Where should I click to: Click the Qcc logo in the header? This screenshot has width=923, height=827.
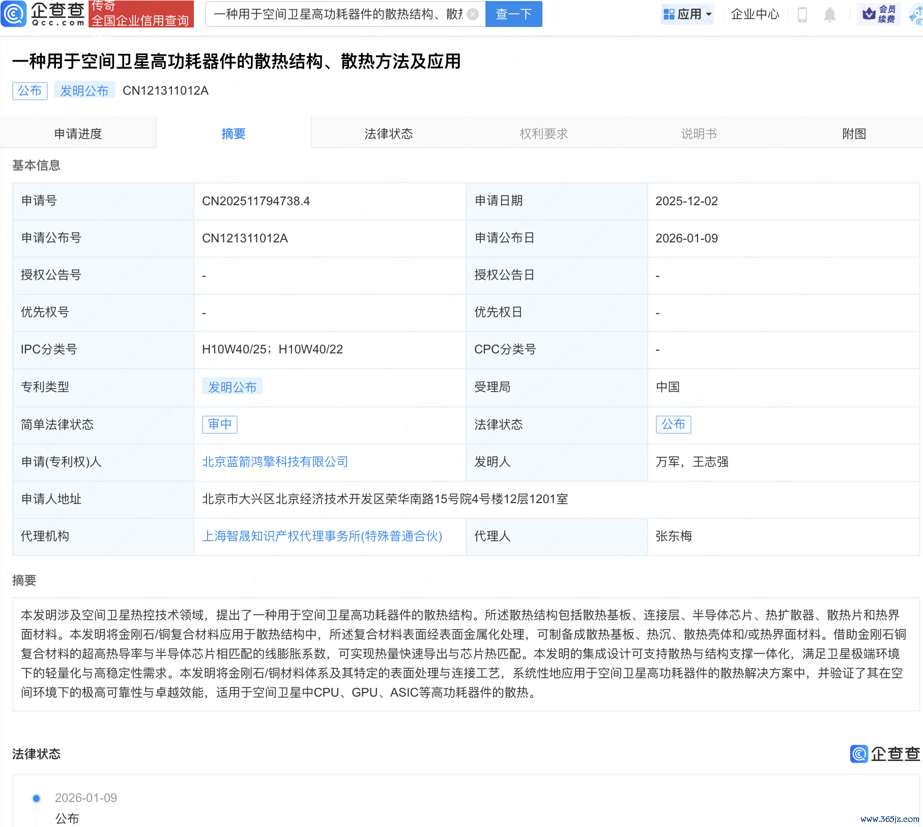[43, 14]
